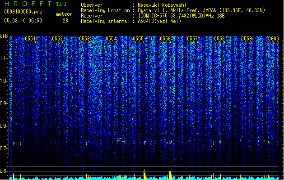Click the 0554 time marker
The image size is (284, 180).
[111, 39]
